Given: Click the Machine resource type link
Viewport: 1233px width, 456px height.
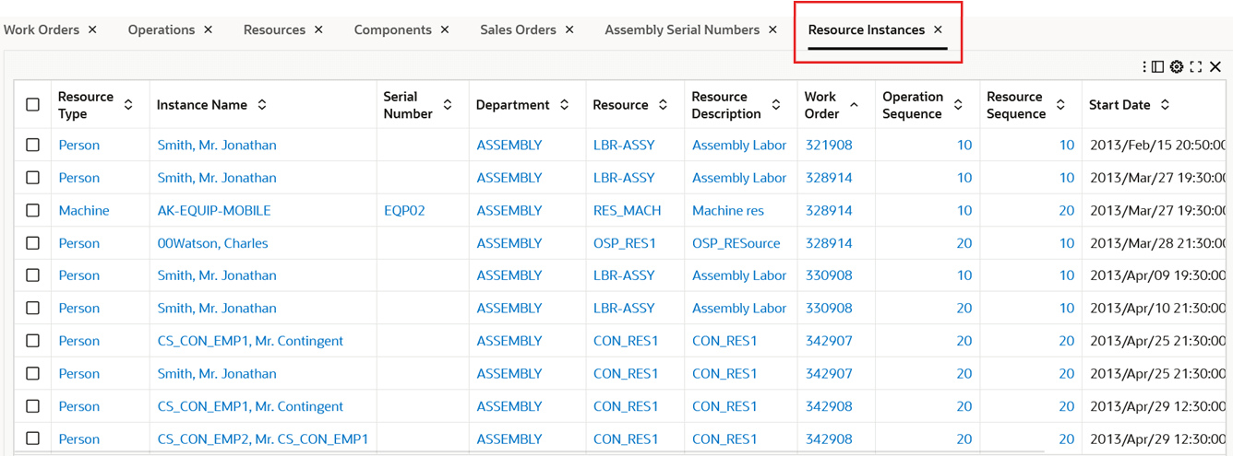Looking at the screenshot, I should click(x=84, y=210).
